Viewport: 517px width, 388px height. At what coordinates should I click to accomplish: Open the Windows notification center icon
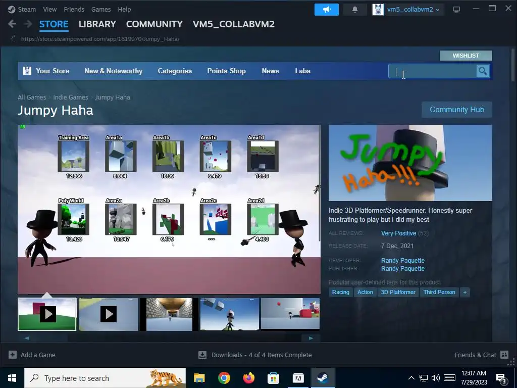click(501, 378)
